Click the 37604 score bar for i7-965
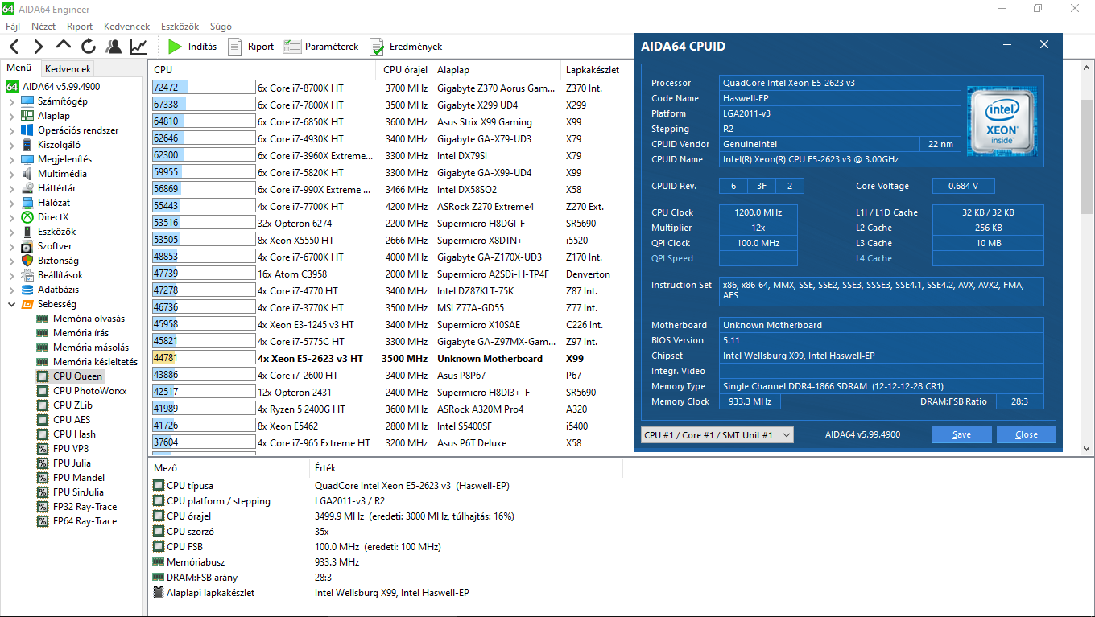Screen dimensions: 1095x617 point(203,442)
